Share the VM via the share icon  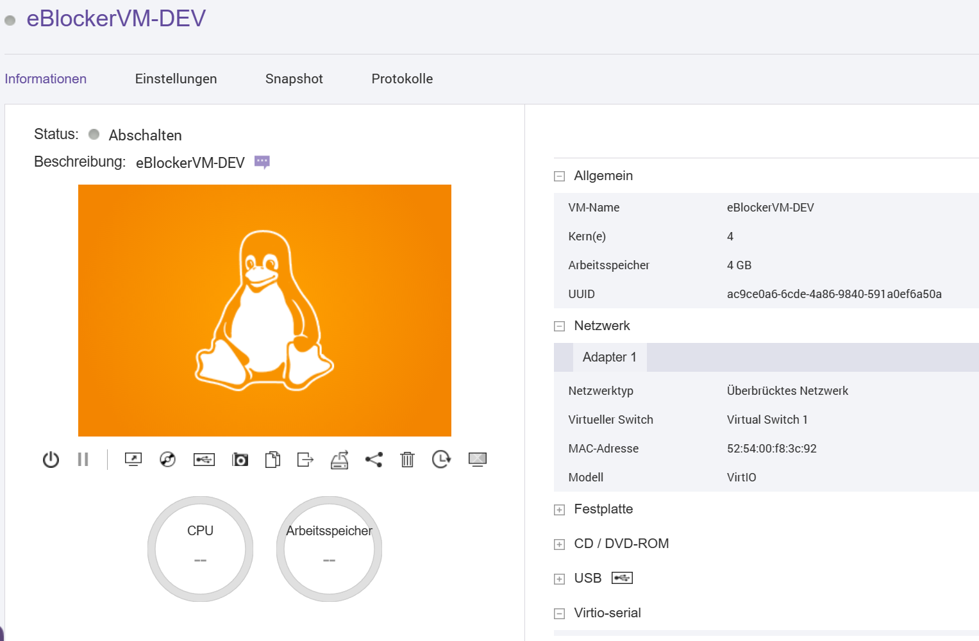pos(374,460)
